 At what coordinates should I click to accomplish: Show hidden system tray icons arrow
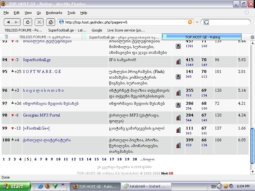219,186
